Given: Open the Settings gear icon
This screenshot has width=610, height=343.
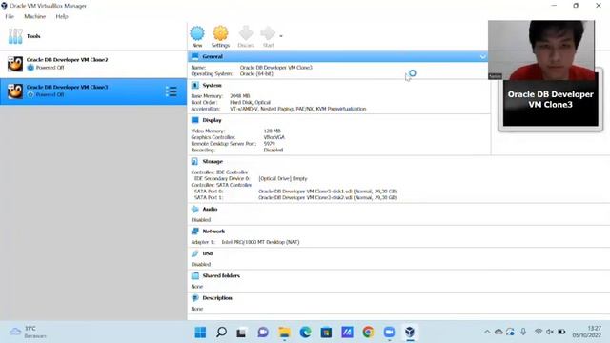Looking at the screenshot, I should click(x=220, y=33).
